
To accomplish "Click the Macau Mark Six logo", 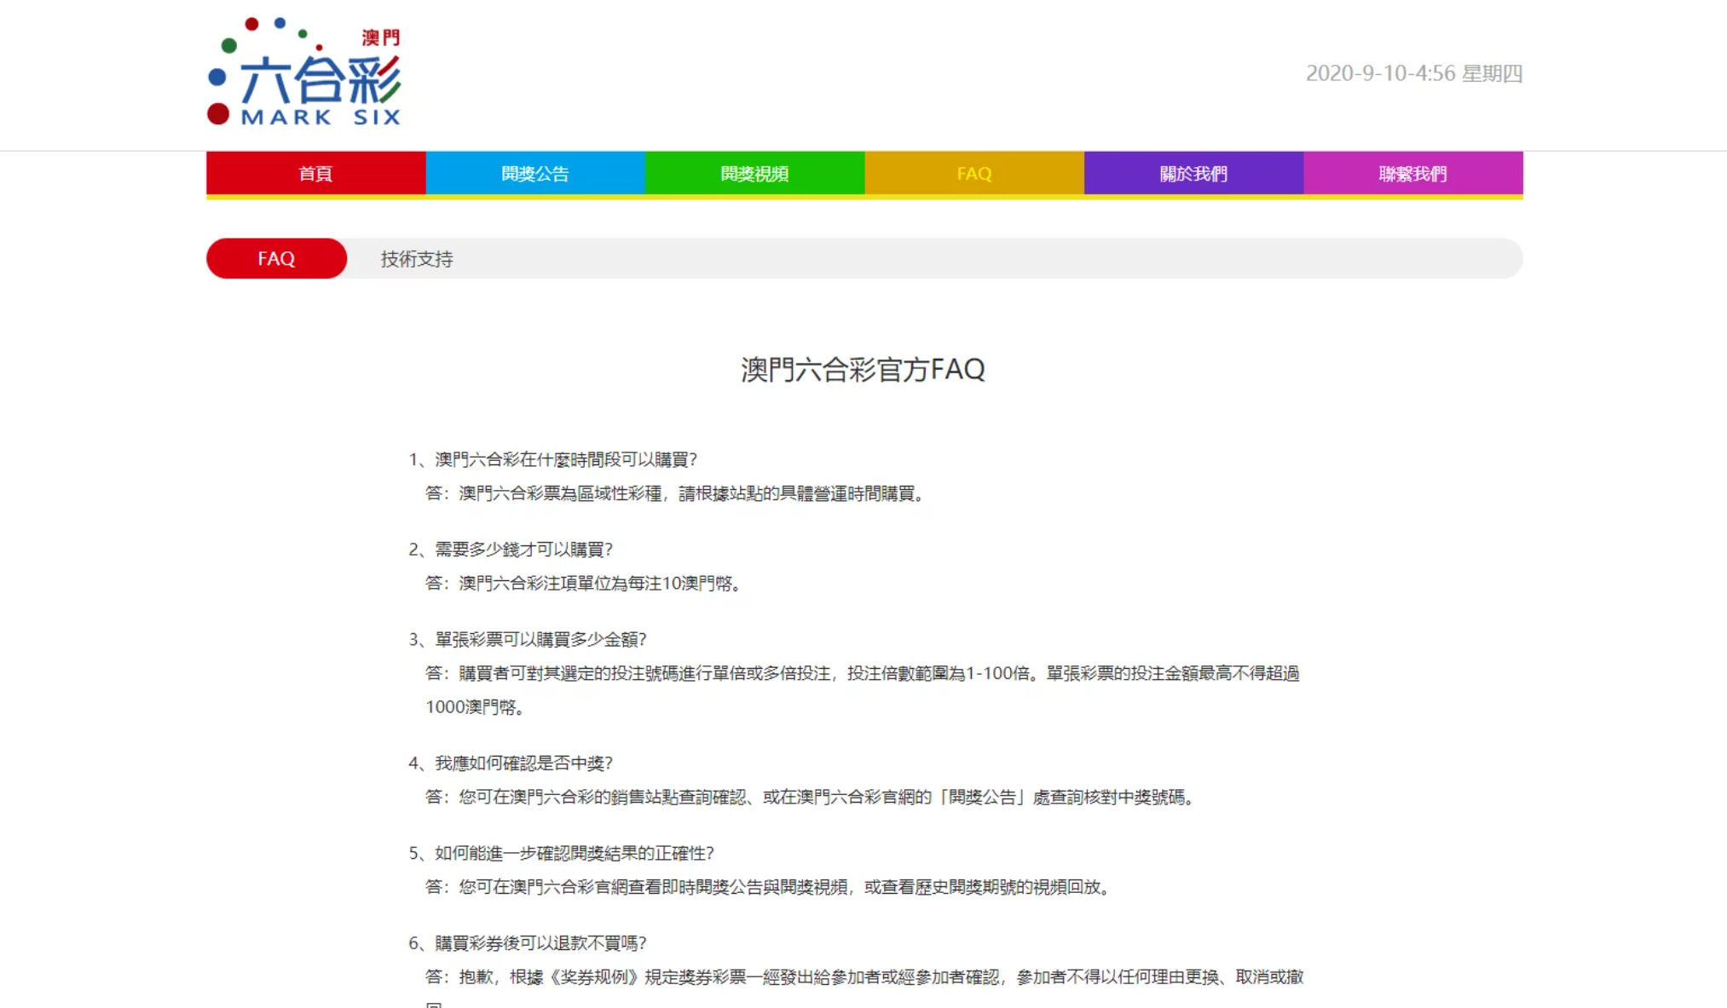I will tap(304, 73).
